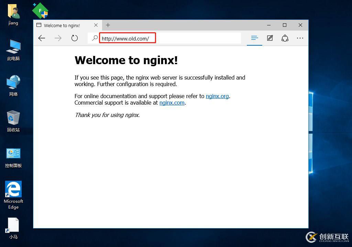Image resolution: width=352 pixels, height=247 pixels.
Task: Open the More actions (…) menu
Action: (300, 38)
